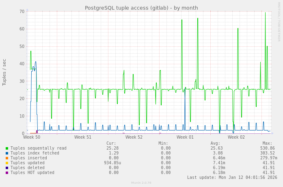Click the 'Tuples / sec' vertical axis title
The image size is (283, 187).
(x=4, y=72)
